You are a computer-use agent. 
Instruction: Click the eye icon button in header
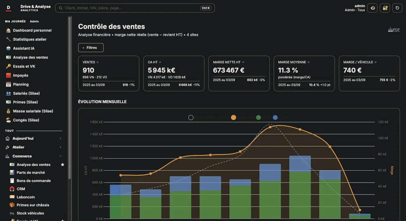pos(372,8)
